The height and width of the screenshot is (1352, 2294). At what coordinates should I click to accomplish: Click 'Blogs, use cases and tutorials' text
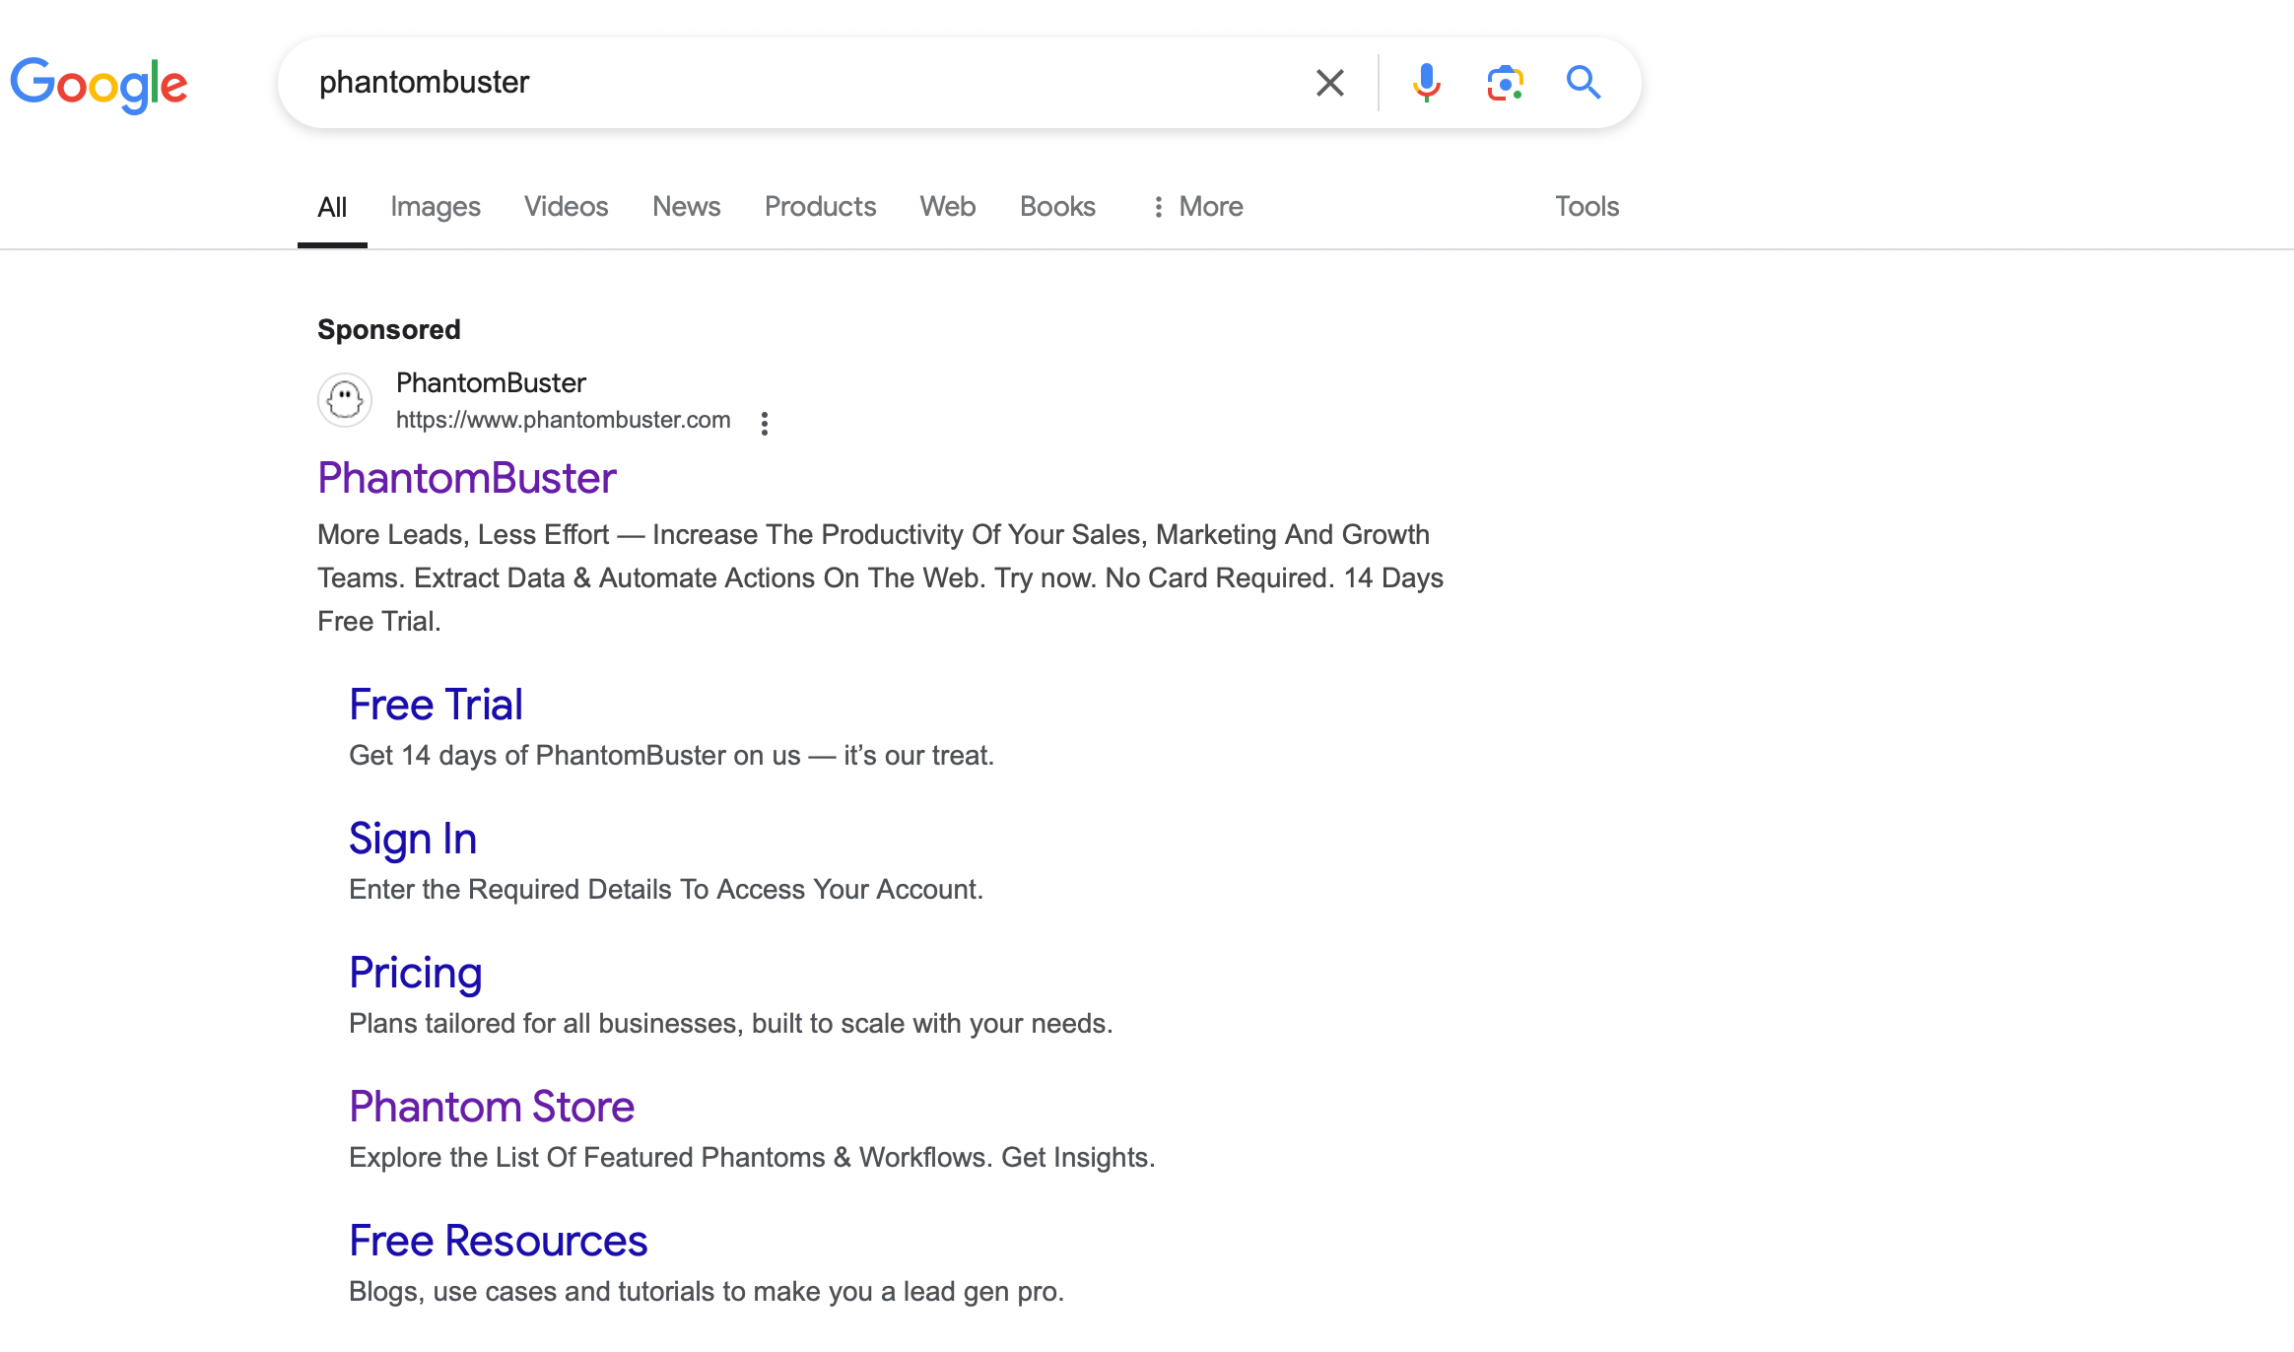(707, 1291)
